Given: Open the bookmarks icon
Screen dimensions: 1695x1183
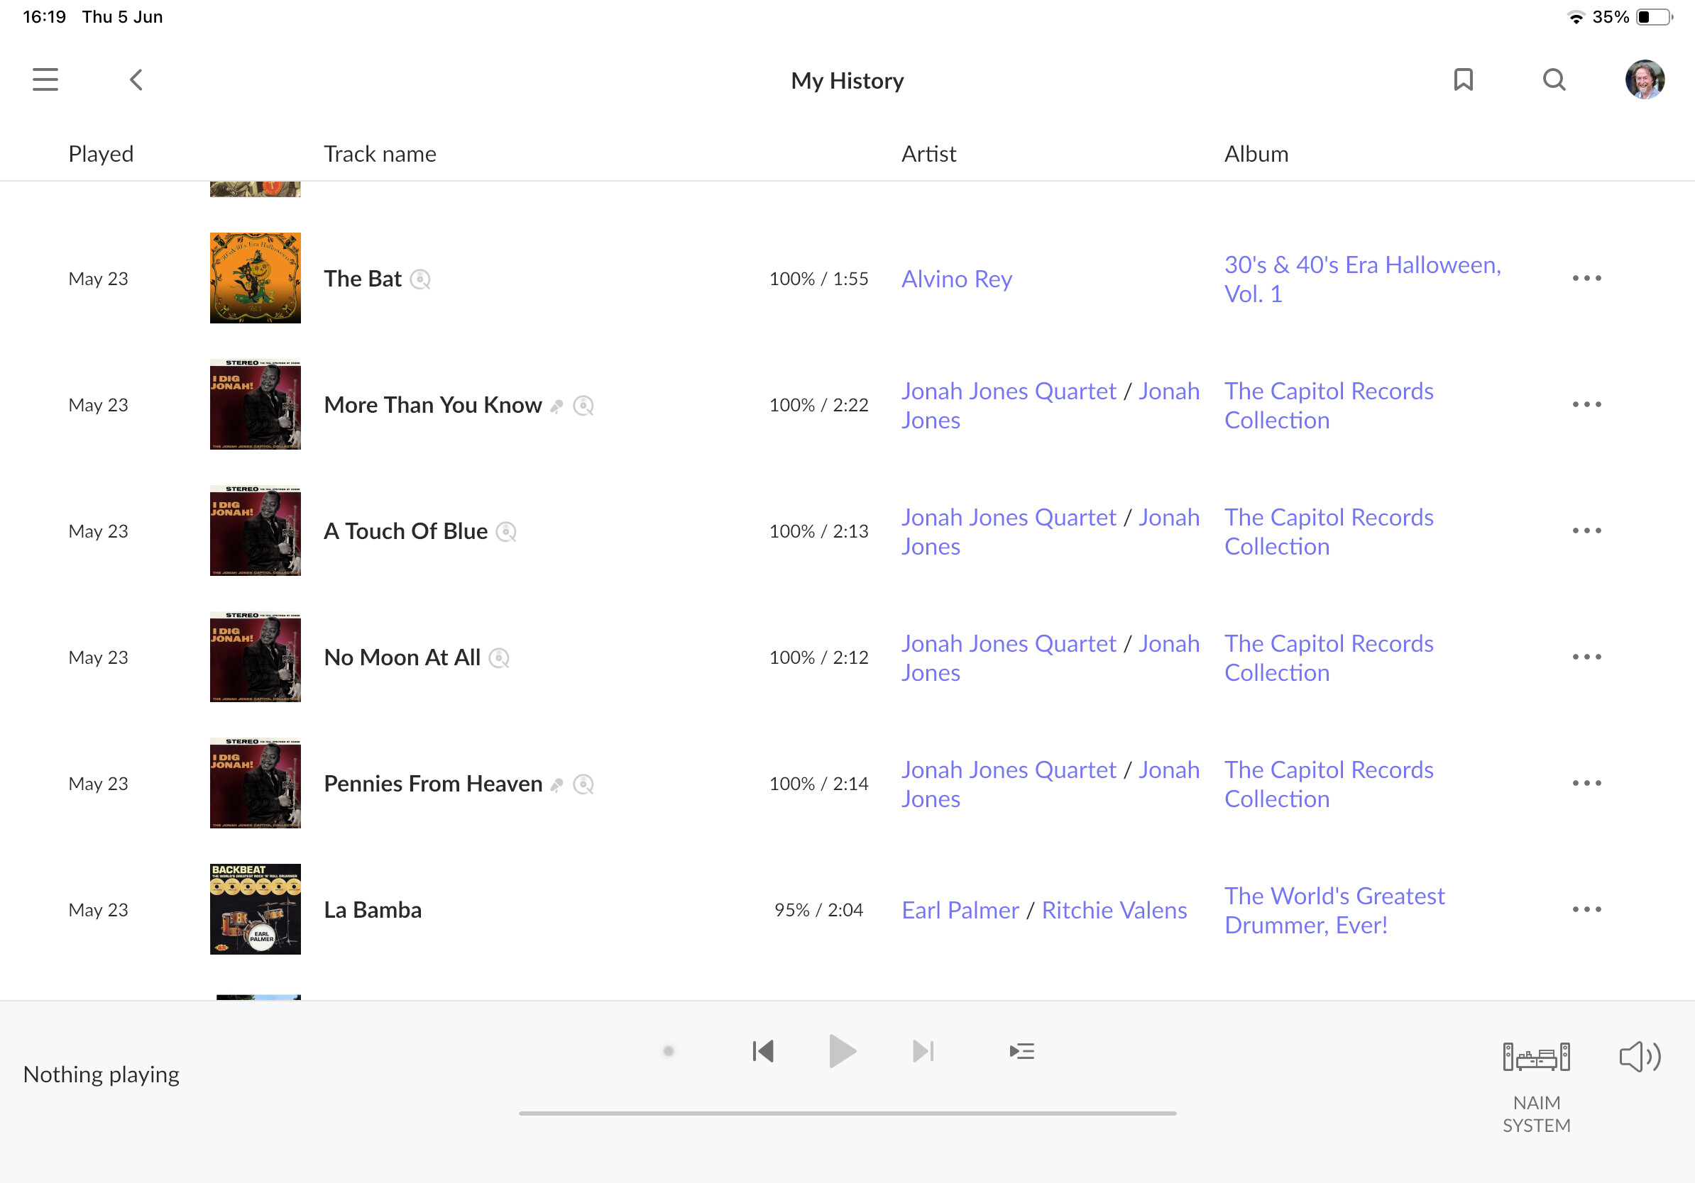Looking at the screenshot, I should coord(1462,79).
